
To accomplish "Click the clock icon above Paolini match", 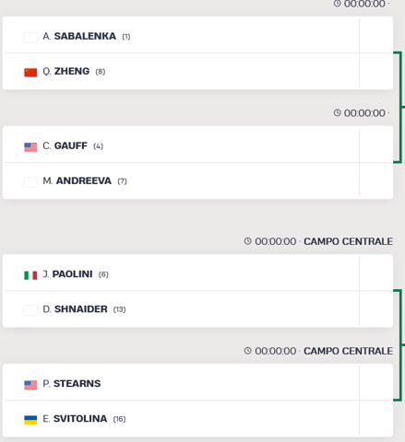I will [x=248, y=241].
